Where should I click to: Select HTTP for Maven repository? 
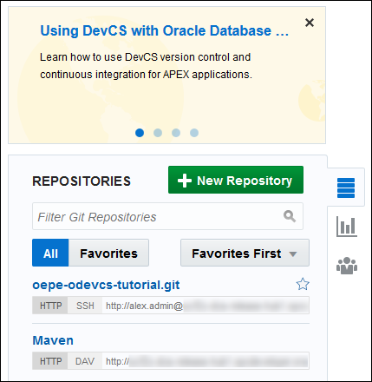[50, 361]
